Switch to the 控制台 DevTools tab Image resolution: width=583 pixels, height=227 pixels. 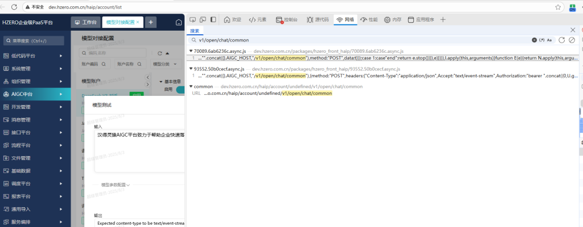coord(288,19)
